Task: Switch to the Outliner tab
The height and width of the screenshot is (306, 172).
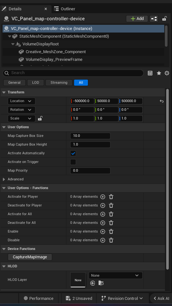Action: click(x=65, y=9)
